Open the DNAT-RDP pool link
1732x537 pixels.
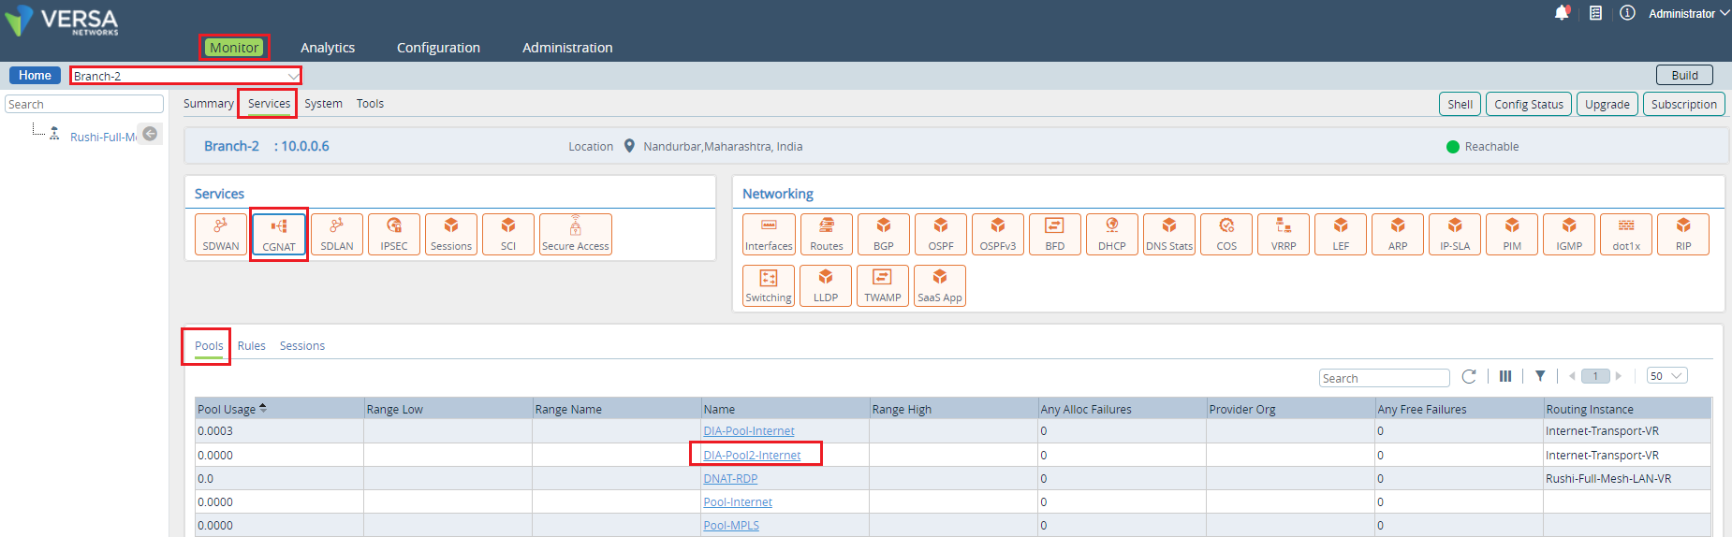[730, 479]
